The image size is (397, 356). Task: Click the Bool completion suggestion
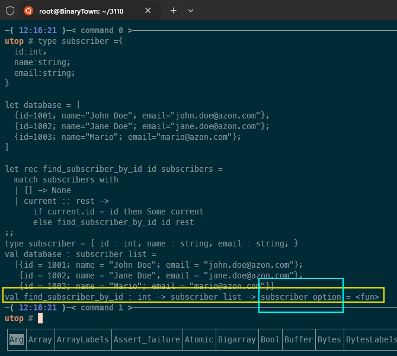(x=270, y=339)
